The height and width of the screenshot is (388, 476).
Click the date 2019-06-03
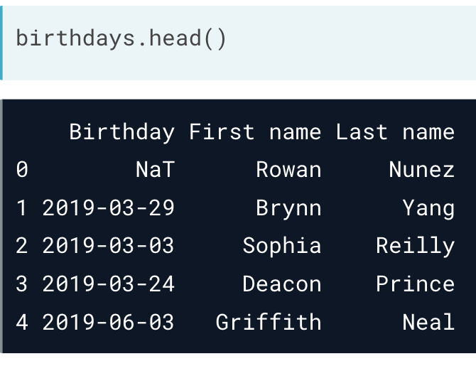click(108, 323)
